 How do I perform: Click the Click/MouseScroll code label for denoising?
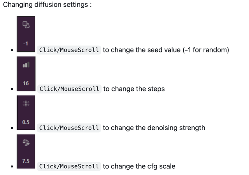(x=69, y=128)
